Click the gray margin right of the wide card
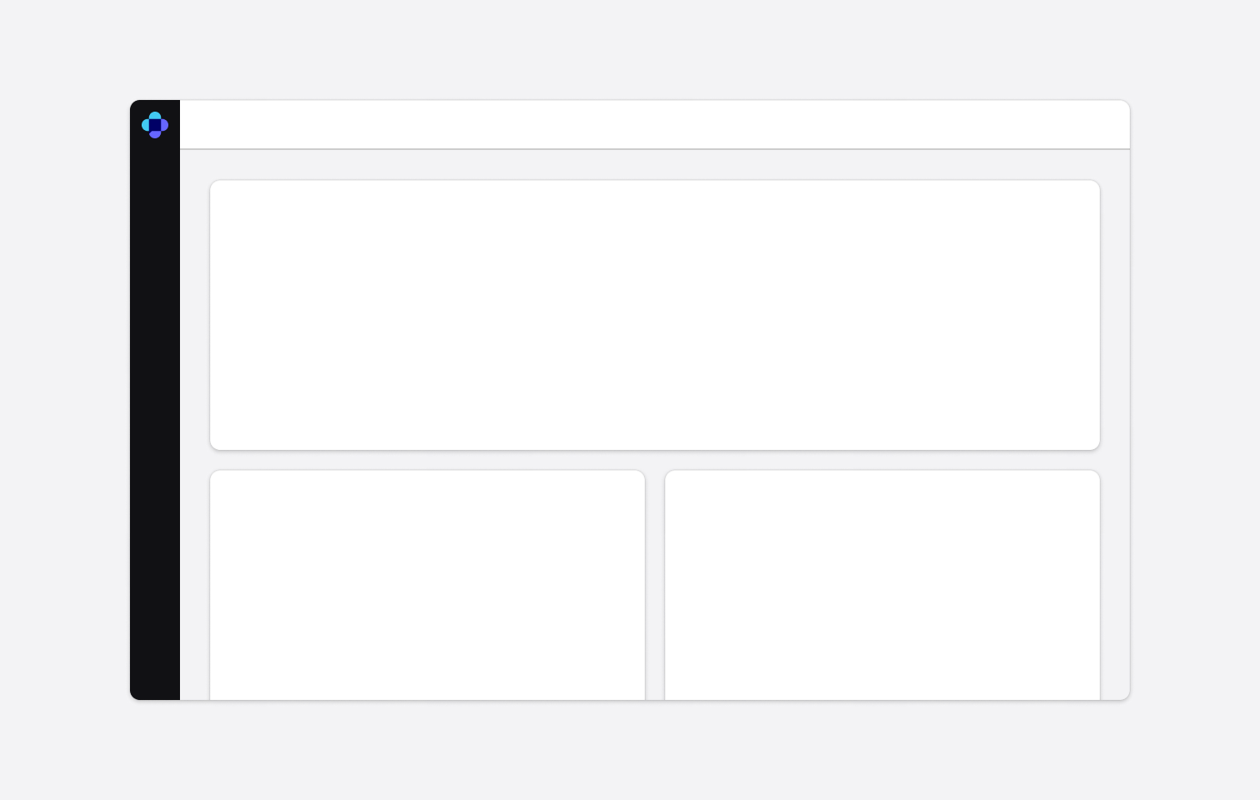 tap(1115, 315)
